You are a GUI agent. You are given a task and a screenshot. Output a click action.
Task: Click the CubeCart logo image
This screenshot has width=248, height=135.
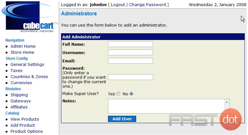(30, 17)
